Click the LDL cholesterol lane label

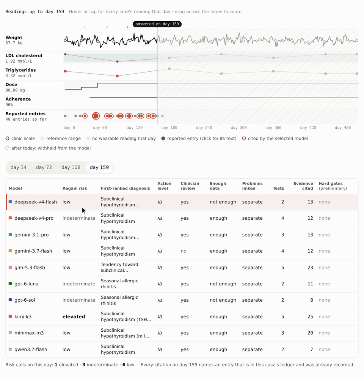click(x=24, y=58)
